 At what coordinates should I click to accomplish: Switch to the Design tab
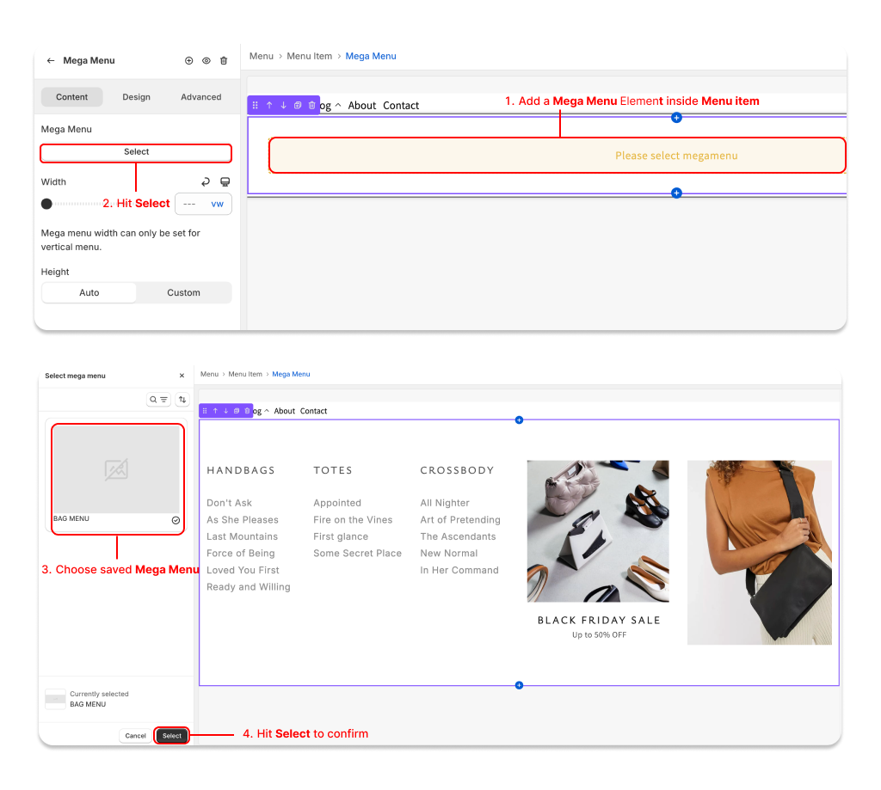pos(136,97)
